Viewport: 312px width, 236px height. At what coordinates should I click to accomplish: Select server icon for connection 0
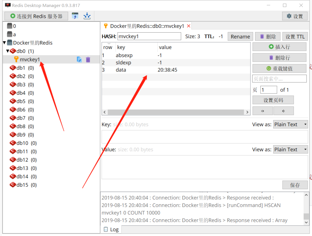click(10, 26)
